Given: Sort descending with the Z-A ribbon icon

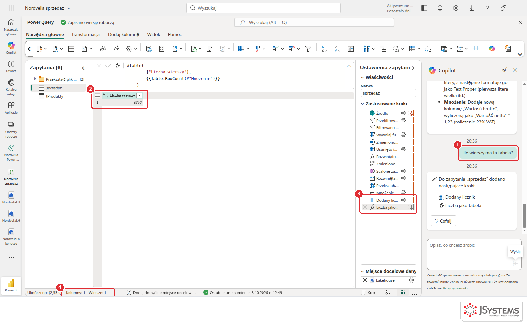Looking at the screenshot, I should click(337, 49).
